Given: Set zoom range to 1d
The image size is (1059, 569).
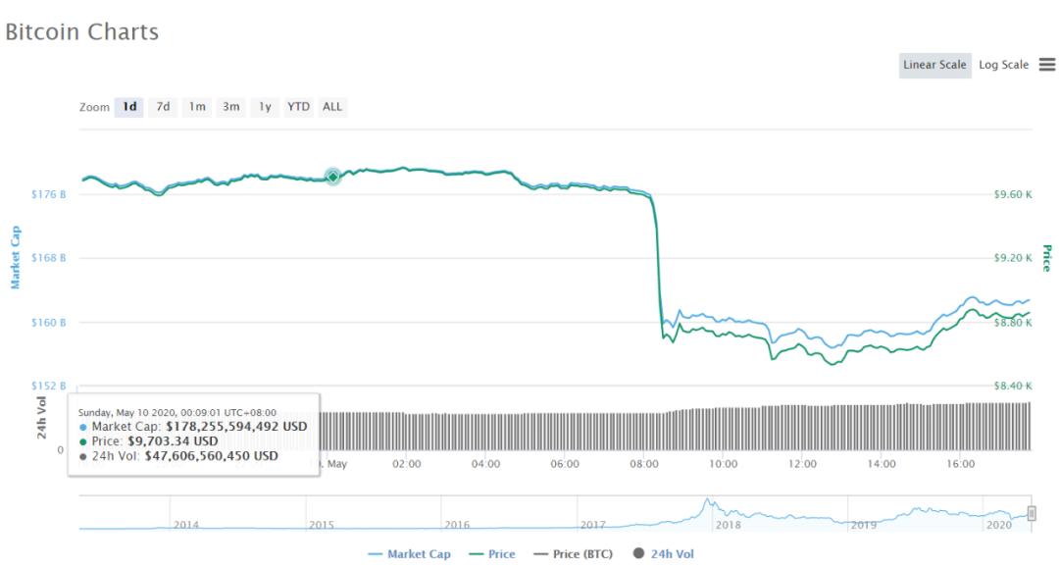Looking at the screenshot, I should point(129,107).
